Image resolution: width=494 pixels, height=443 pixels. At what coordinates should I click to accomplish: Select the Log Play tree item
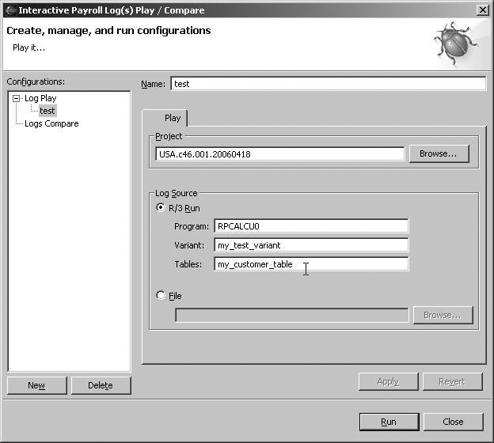(40, 98)
